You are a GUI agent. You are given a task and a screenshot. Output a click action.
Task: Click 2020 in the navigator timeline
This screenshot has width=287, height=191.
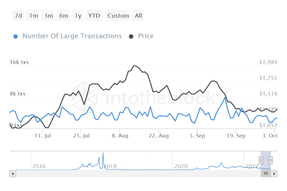pos(181,166)
